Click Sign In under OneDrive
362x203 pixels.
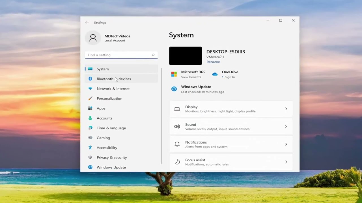click(x=230, y=77)
